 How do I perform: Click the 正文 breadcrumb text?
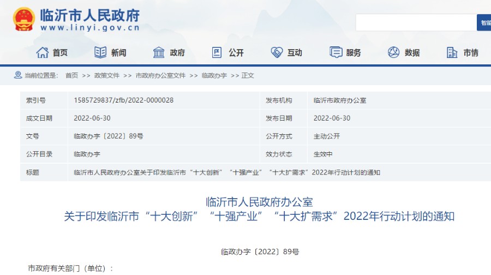[247, 75]
